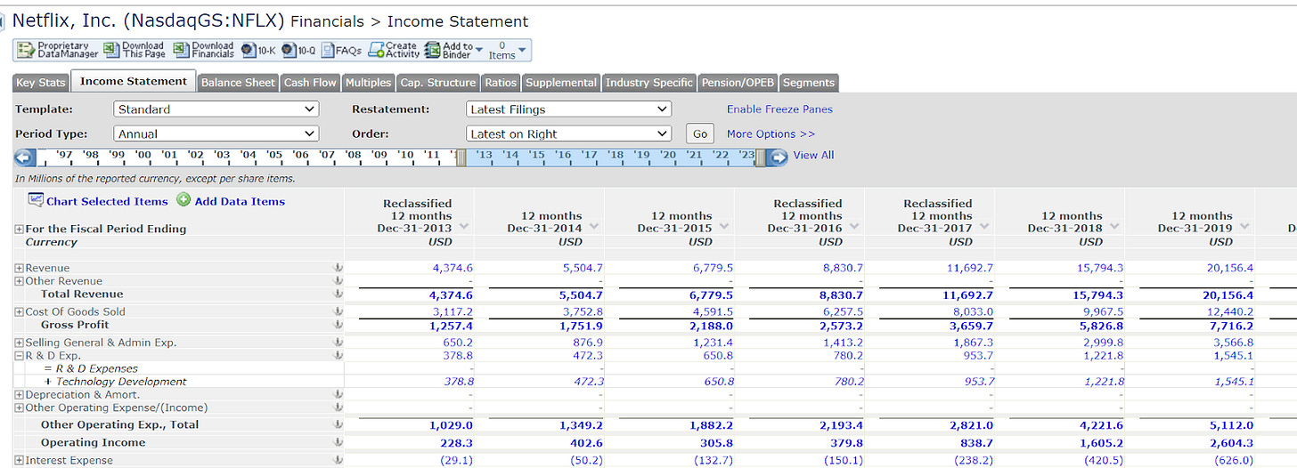Open Proprietary Data Manager tool
The image size is (1297, 468).
tap(57, 50)
